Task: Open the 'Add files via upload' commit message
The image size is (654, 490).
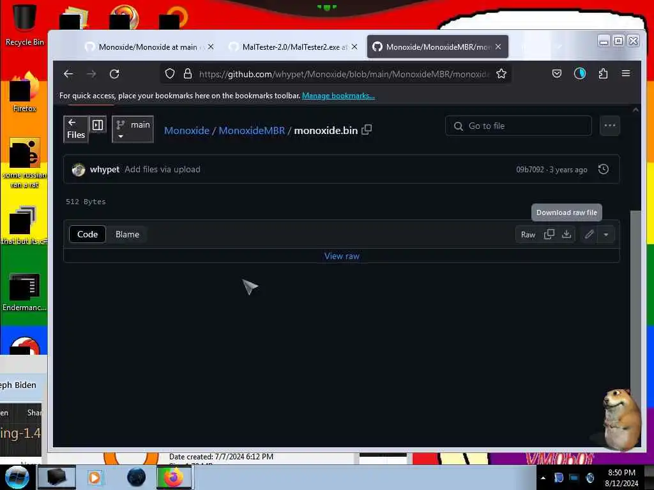Action: (x=162, y=170)
